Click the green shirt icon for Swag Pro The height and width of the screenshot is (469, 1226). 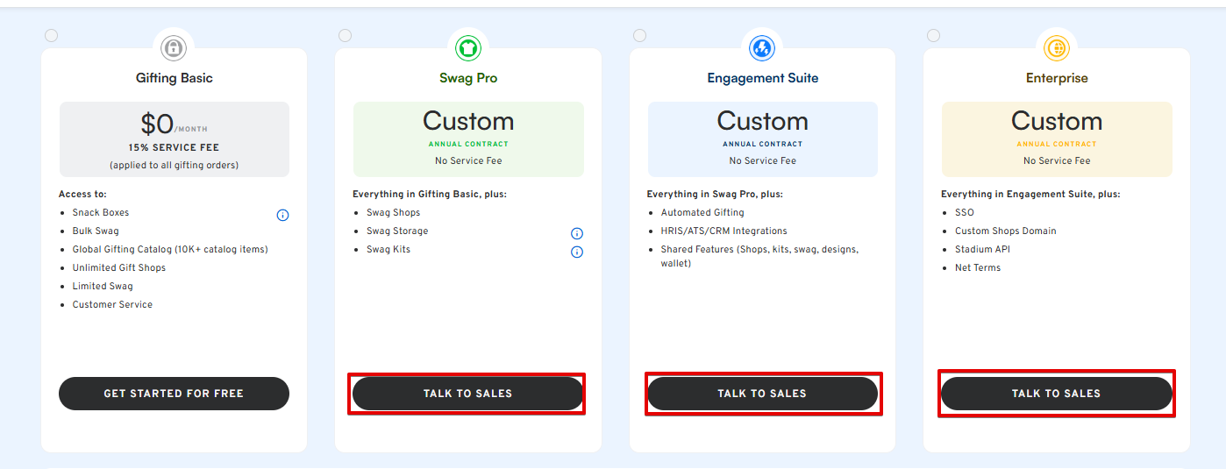tap(468, 47)
